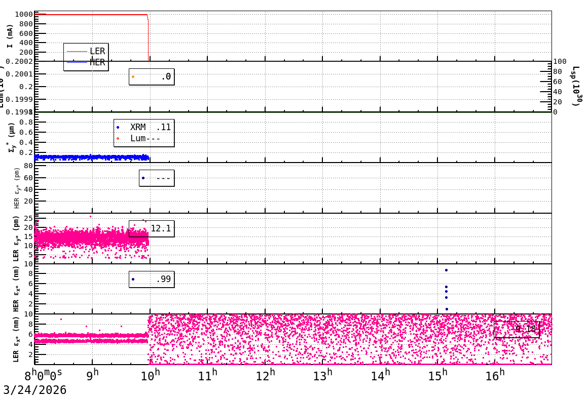This screenshot has height=396, width=588.
Task: Click the LER εx* (nm) axis title
Action: click(16, 339)
